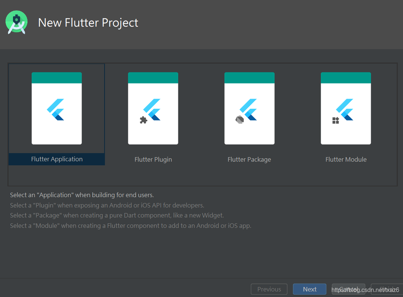The height and width of the screenshot is (297, 403).
Task: Click the puzzle piece plugin icon
Action: 143,120
